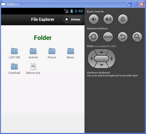146x134 pixels.
Task: Click the DPAD right arrow
Action: (x=112, y=59)
